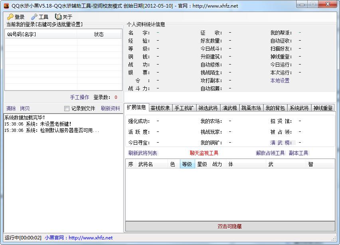Clear the log with 清除
Viewport: 340px width, 245px height.
(11, 108)
